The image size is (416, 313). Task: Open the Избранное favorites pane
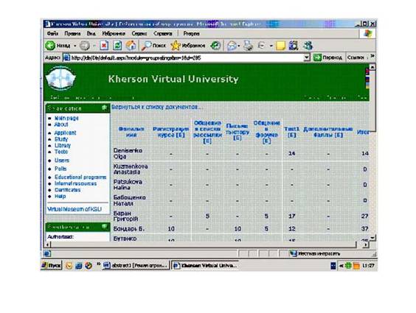188,46
